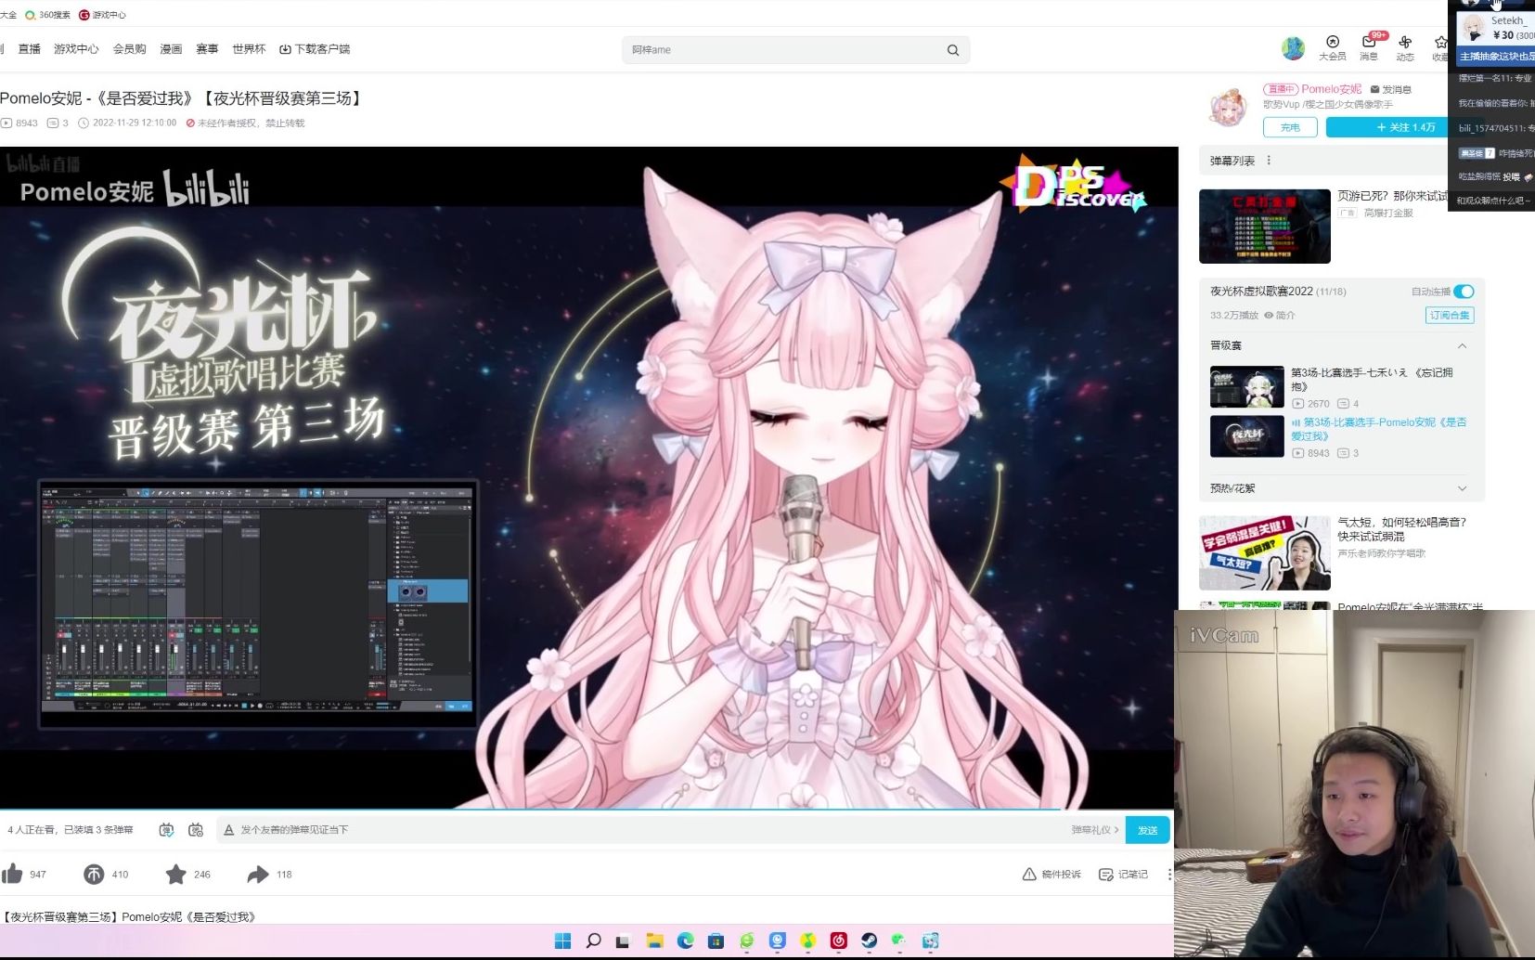This screenshot has width=1535, height=960.
Task: Open the 页游已死 ad thumbnail
Action: (x=1264, y=227)
